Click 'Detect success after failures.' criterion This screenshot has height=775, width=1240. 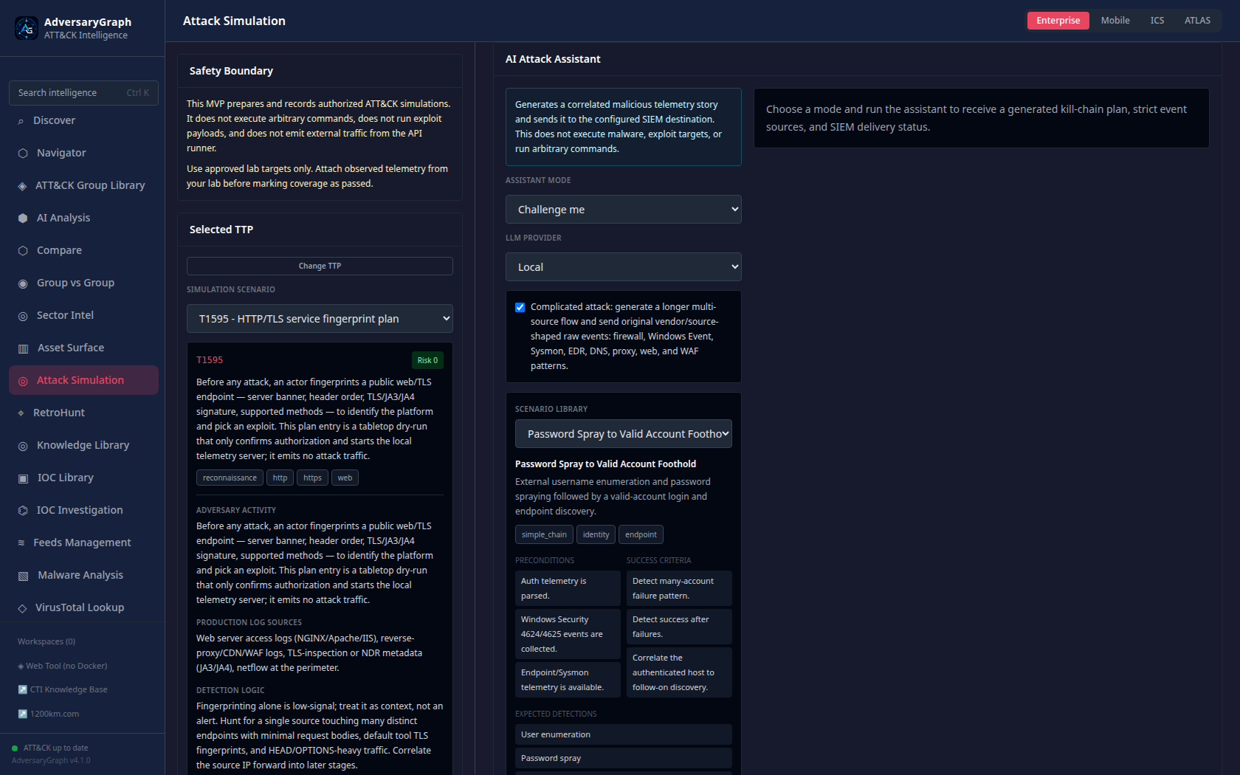click(679, 627)
